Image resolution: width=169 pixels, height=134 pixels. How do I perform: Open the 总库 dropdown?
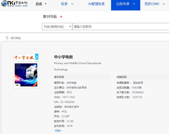pos(41,4)
